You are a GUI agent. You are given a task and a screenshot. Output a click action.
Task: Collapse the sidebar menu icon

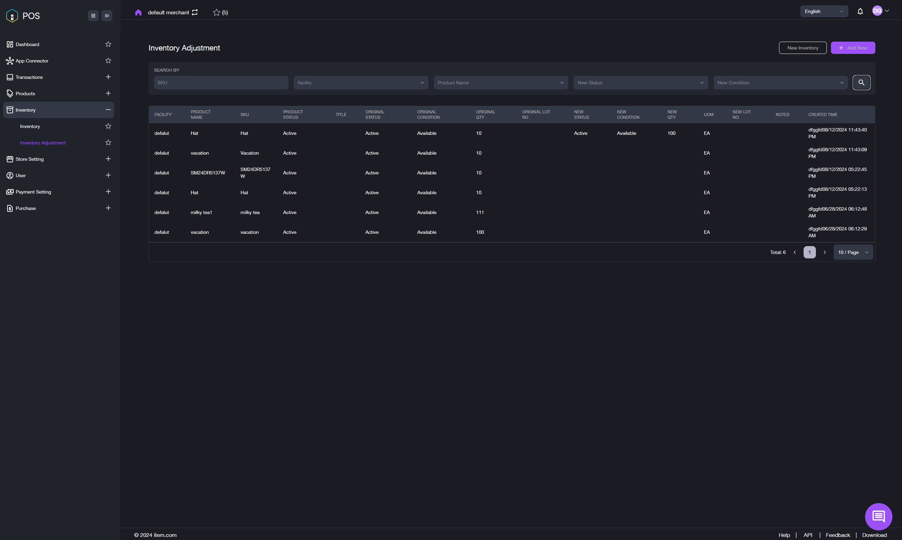point(107,16)
